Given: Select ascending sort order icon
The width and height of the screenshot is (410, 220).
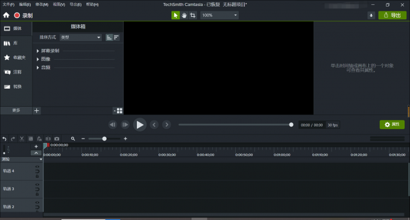Looking at the screenshot, I should [109, 37].
